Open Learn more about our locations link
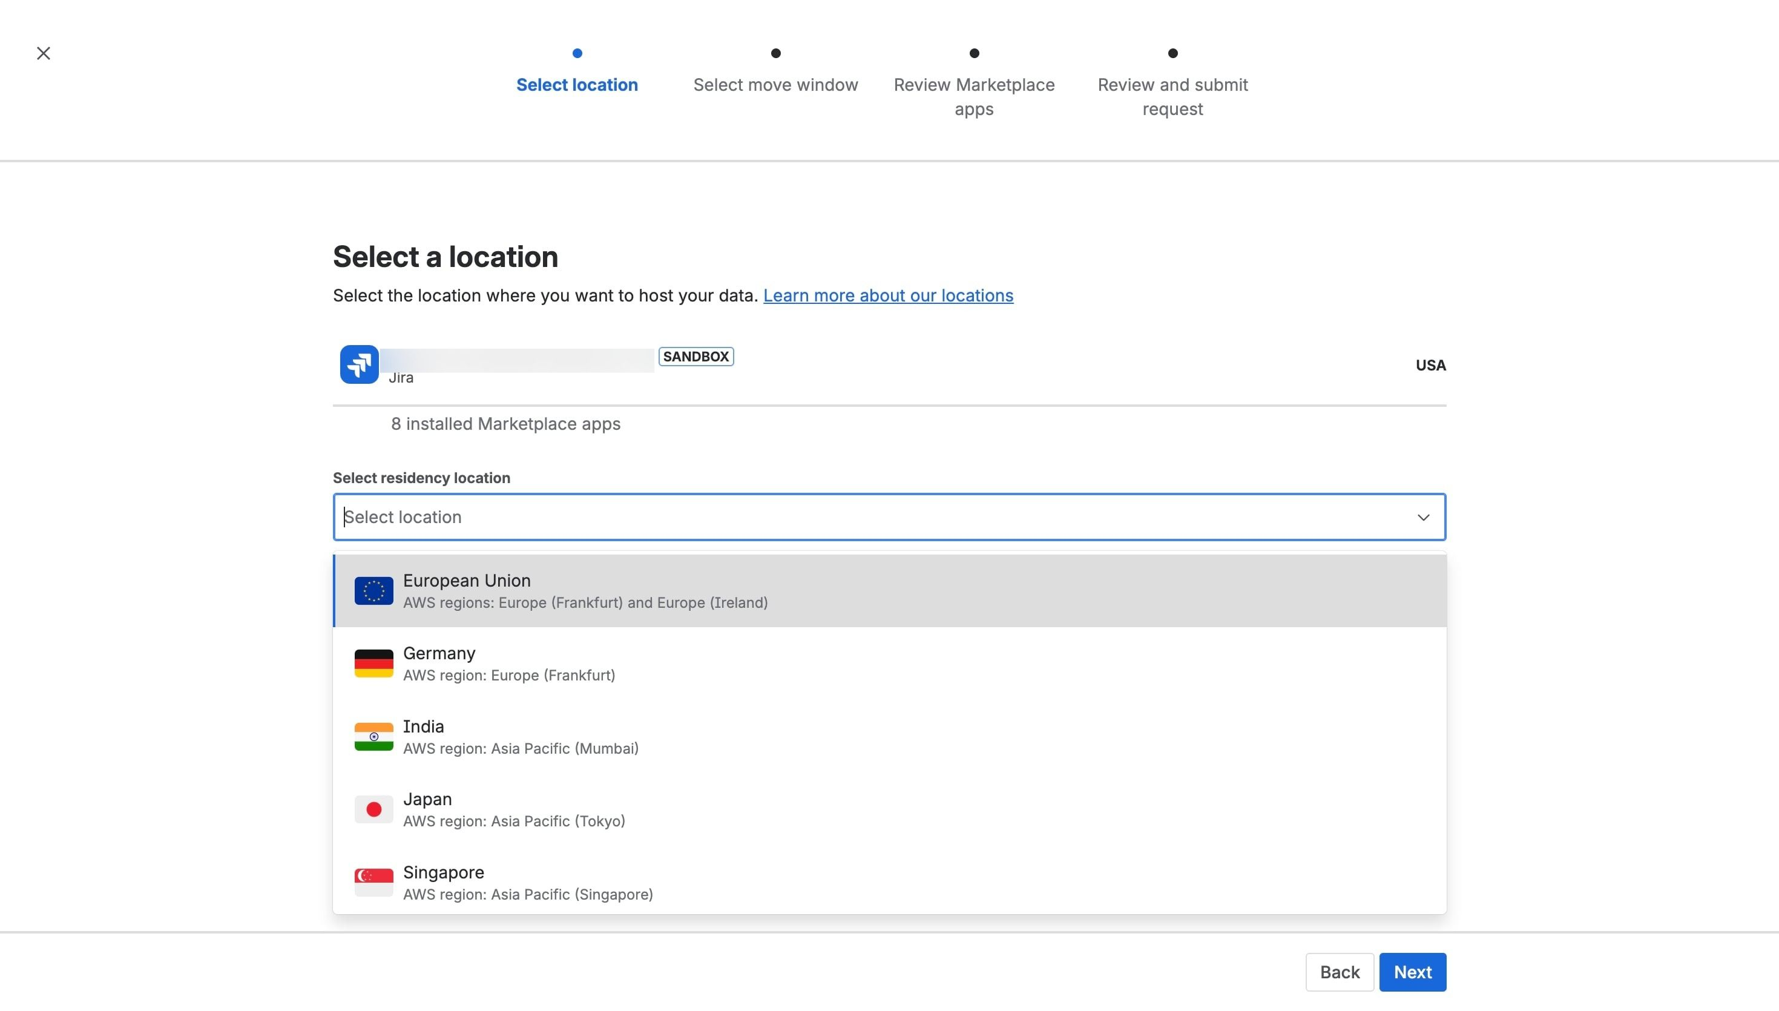Image resolution: width=1779 pixels, height=1011 pixels. click(888, 296)
